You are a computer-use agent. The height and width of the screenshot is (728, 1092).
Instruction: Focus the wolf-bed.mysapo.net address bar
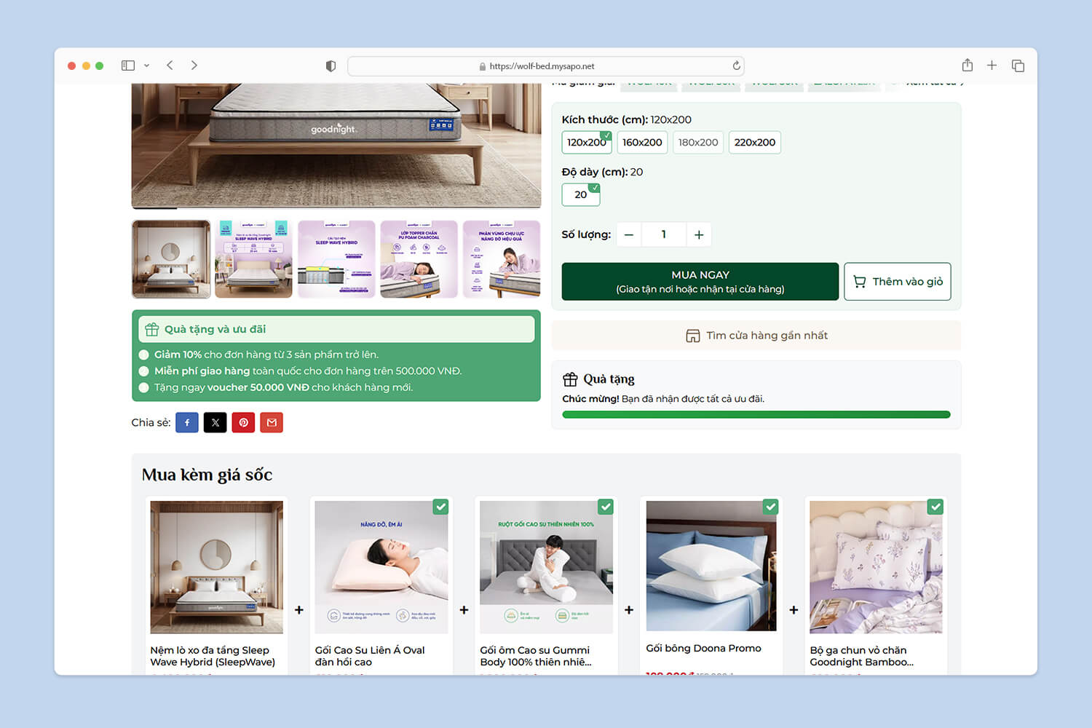[546, 66]
